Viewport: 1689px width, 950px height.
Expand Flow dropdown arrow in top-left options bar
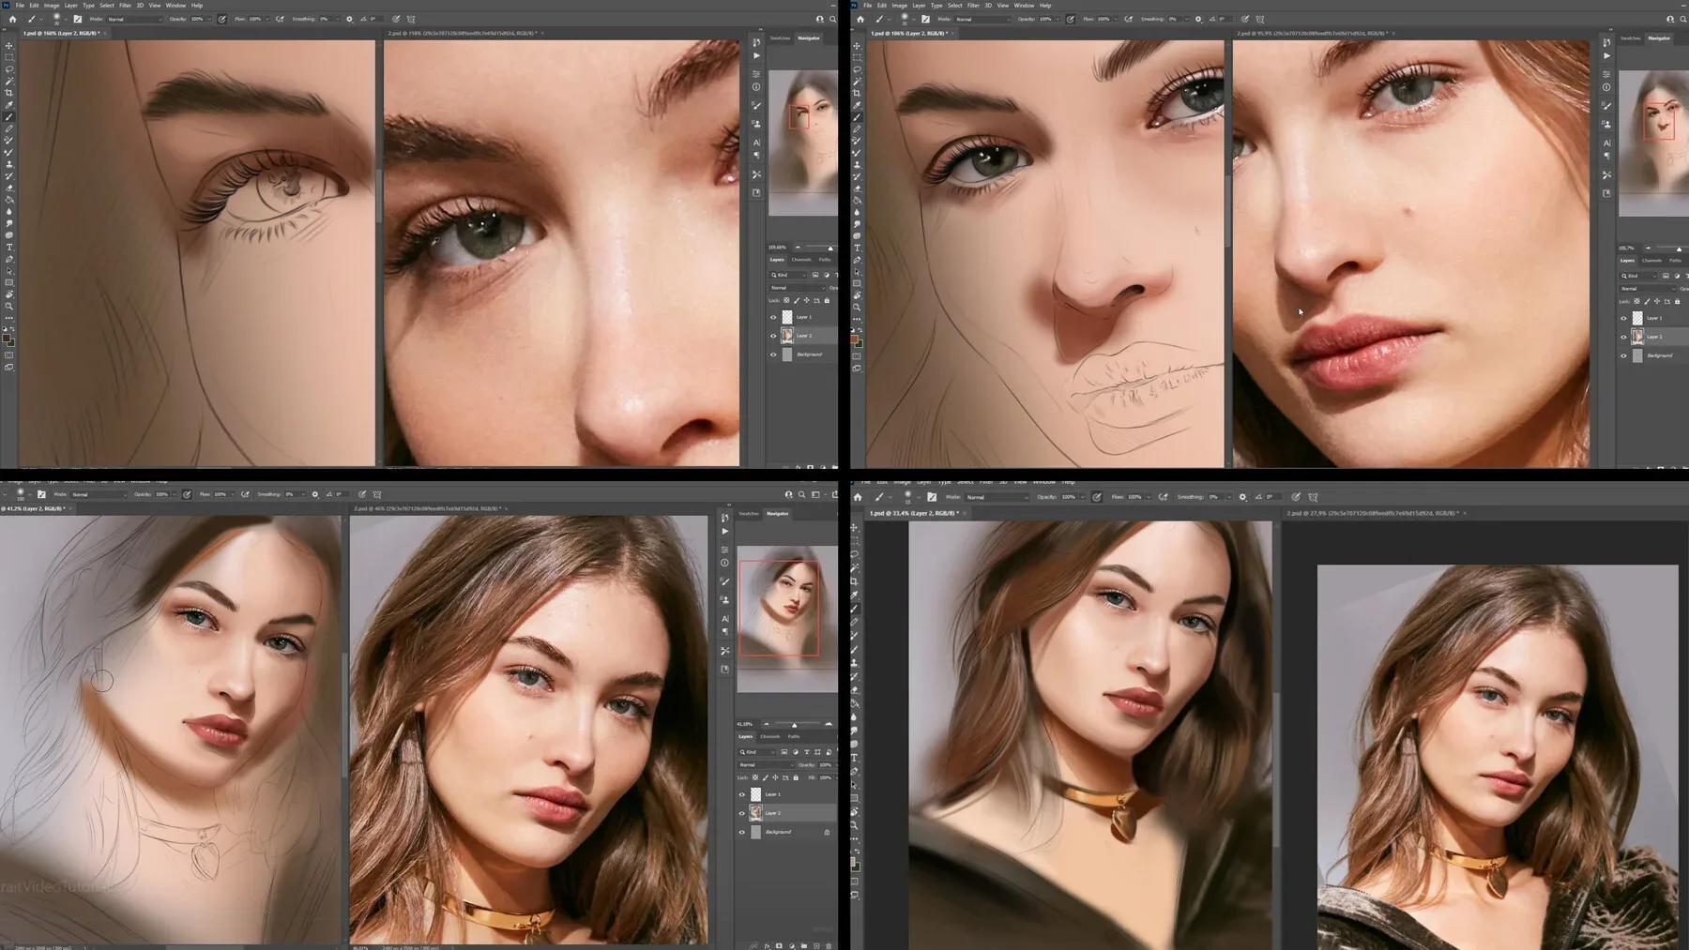(x=267, y=19)
